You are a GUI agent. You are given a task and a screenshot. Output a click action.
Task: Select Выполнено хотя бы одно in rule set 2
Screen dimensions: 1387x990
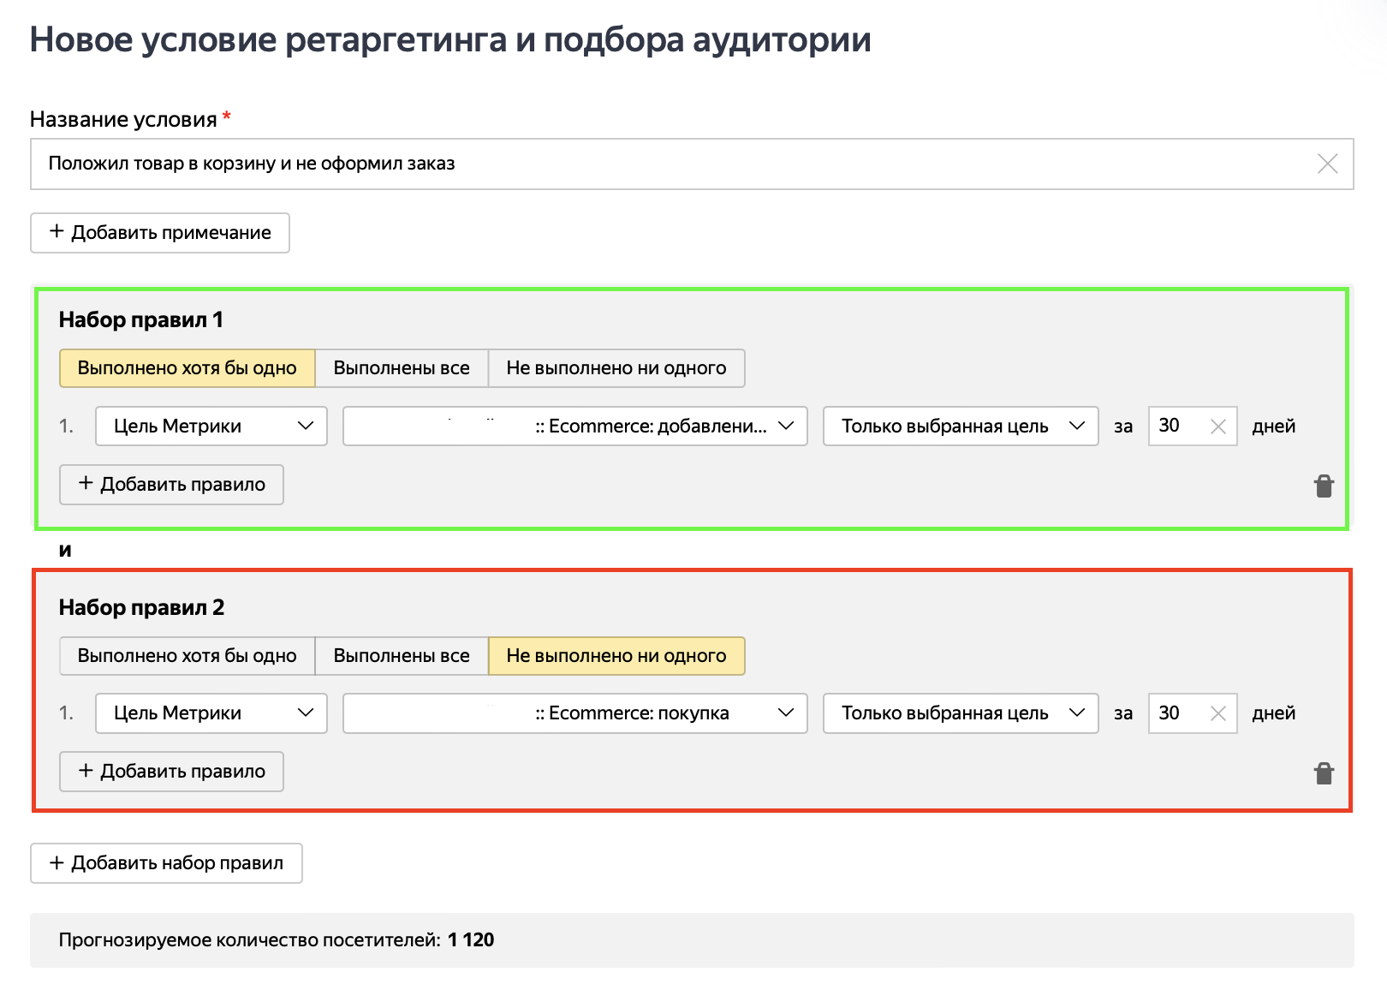point(187,655)
